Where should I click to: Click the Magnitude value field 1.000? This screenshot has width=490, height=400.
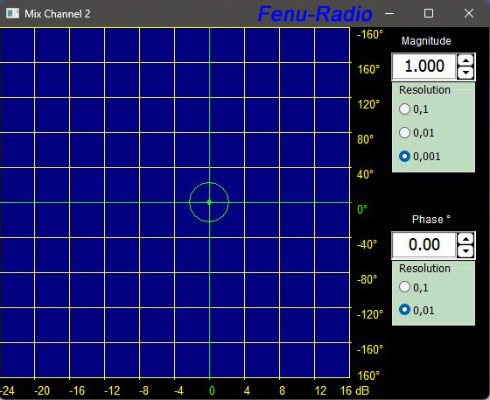pyautogui.click(x=424, y=67)
